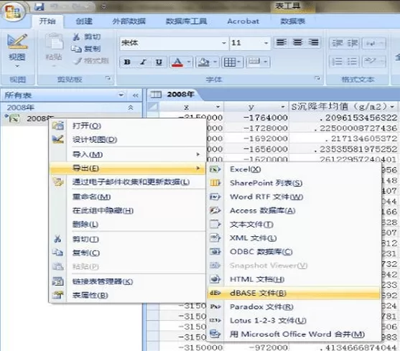Viewport: 400px width, 351px height.
Task: Export to Word RTF 文件(W)
Action: point(294,197)
